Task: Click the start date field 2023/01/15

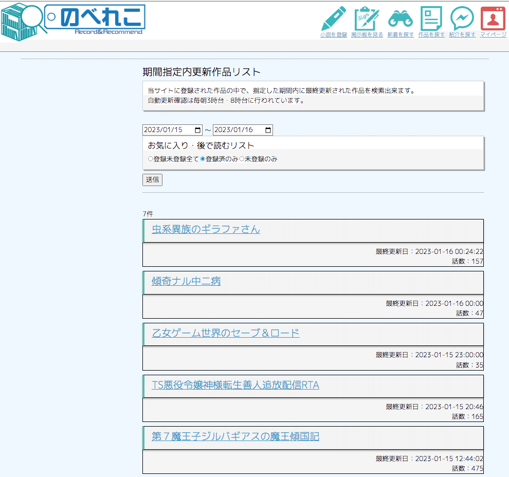Action: [172, 130]
